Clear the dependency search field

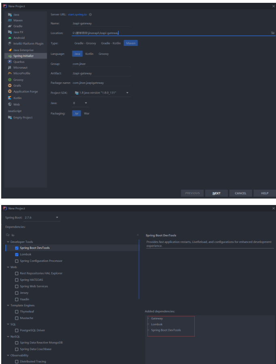(138, 235)
